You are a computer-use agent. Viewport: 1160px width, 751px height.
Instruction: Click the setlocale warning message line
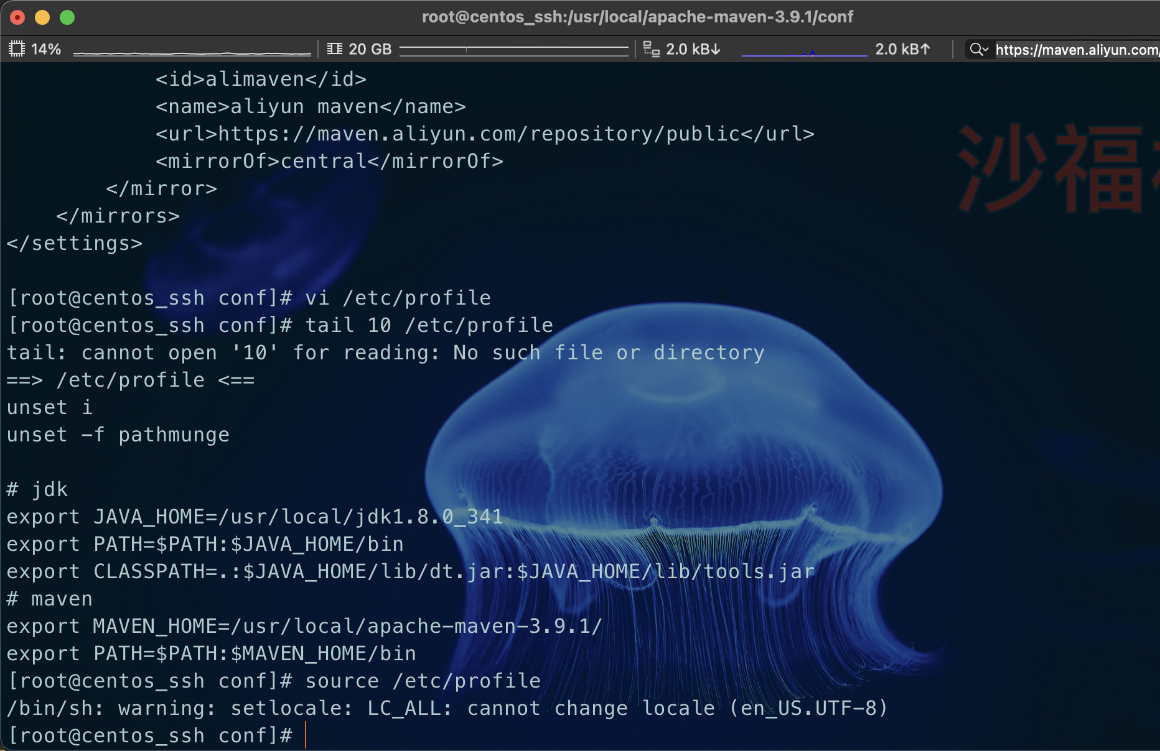click(x=447, y=708)
